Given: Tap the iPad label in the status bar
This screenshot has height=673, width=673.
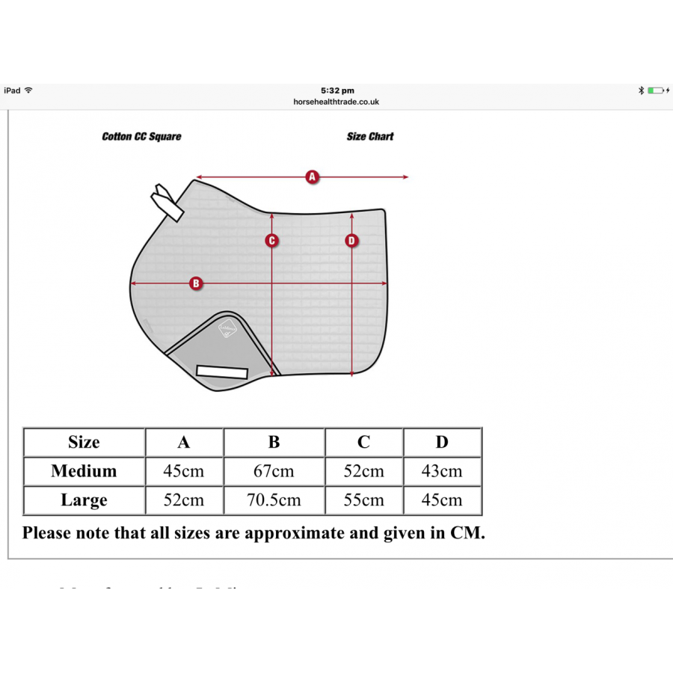Looking at the screenshot, I should pos(13,90).
